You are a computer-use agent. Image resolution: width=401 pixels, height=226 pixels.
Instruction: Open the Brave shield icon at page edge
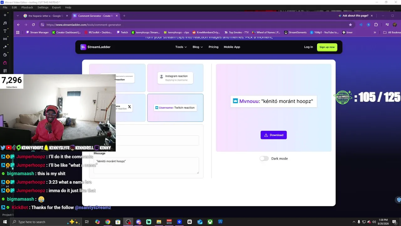(x=399, y=200)
